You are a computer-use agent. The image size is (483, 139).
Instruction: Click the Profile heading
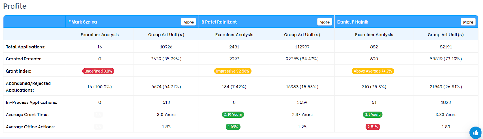(x=15, y=6)
